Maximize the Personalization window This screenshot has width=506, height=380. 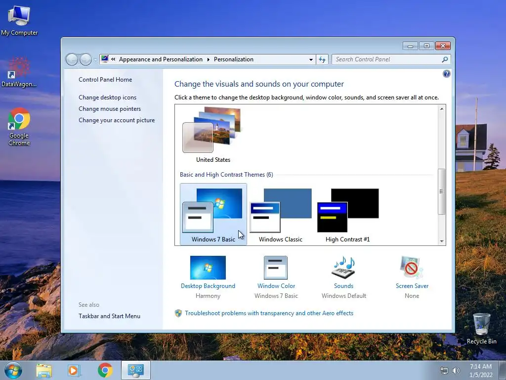coord(426,46)
